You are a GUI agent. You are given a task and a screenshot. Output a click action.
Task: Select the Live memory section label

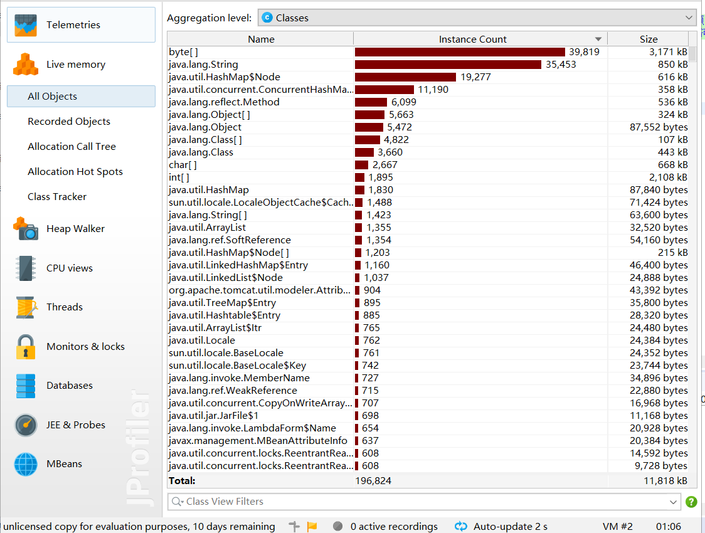pos(76,64)
